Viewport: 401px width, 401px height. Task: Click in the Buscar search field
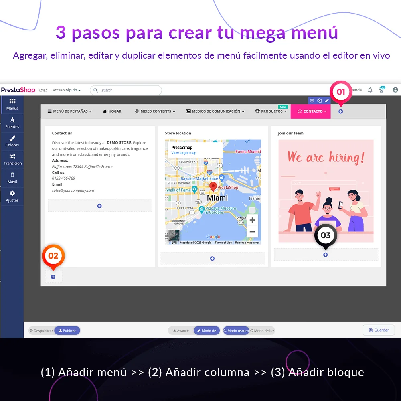(126, 90)
